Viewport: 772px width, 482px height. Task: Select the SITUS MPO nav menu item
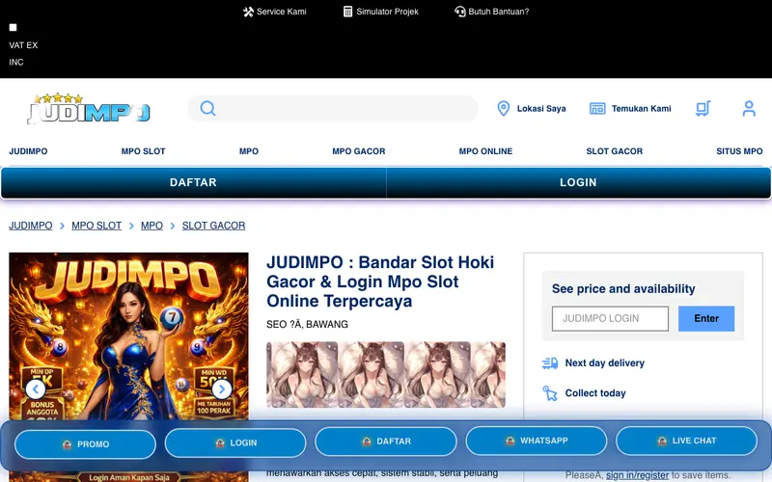(739, 151)
